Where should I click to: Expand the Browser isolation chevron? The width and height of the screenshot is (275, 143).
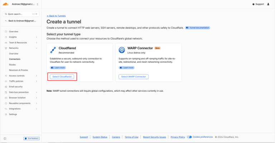point(37,98)
